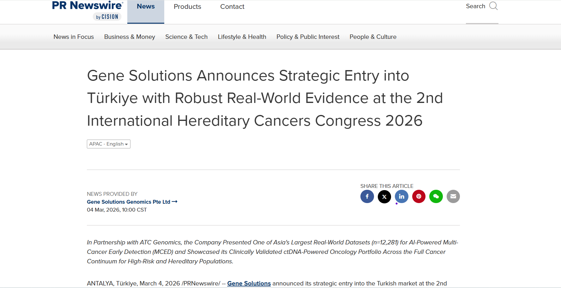Switch to the News tab
Screen dimensions: 561x288
click(146, 12)
